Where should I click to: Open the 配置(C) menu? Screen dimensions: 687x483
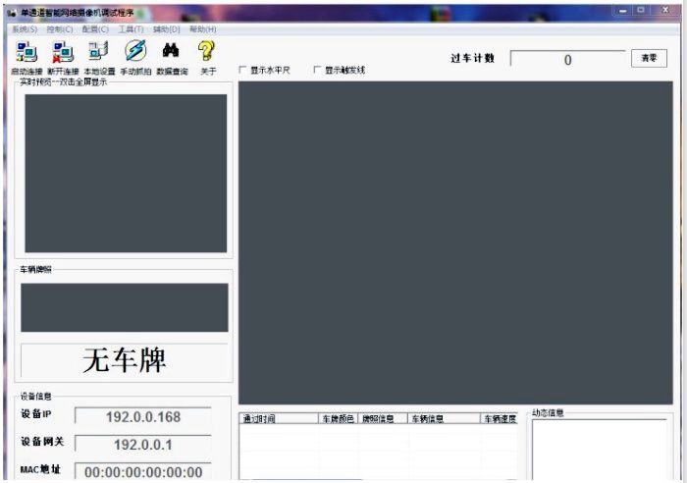(x=95, y=29)
